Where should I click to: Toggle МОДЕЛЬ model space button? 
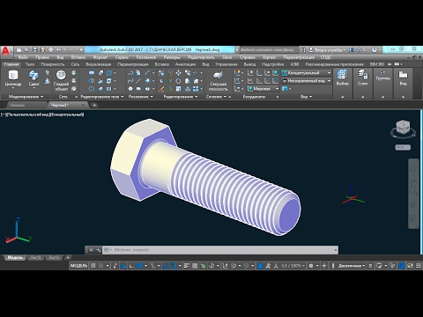(x=79, y=266)
